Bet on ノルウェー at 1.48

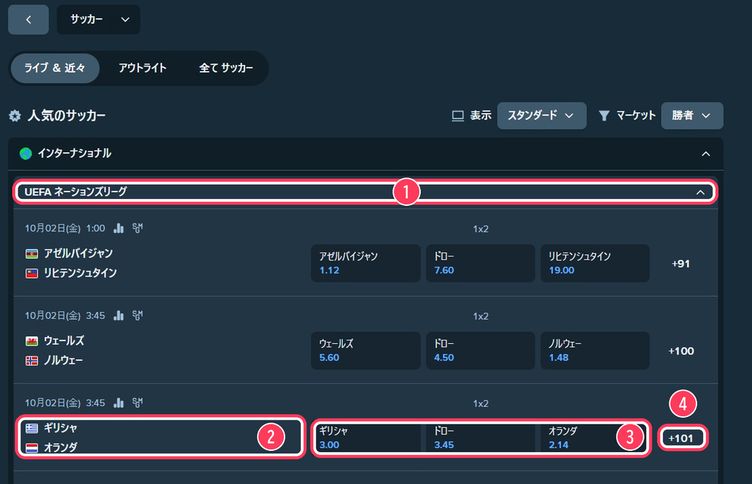(x=595, y=350)
